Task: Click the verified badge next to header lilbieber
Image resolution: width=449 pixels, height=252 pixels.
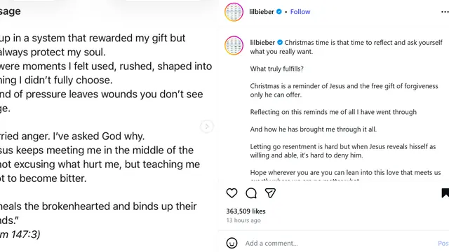Action: 279,12
